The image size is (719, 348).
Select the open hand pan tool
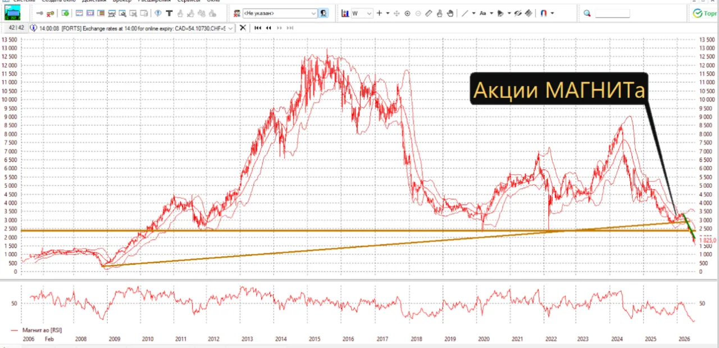(x=450, y=13)
